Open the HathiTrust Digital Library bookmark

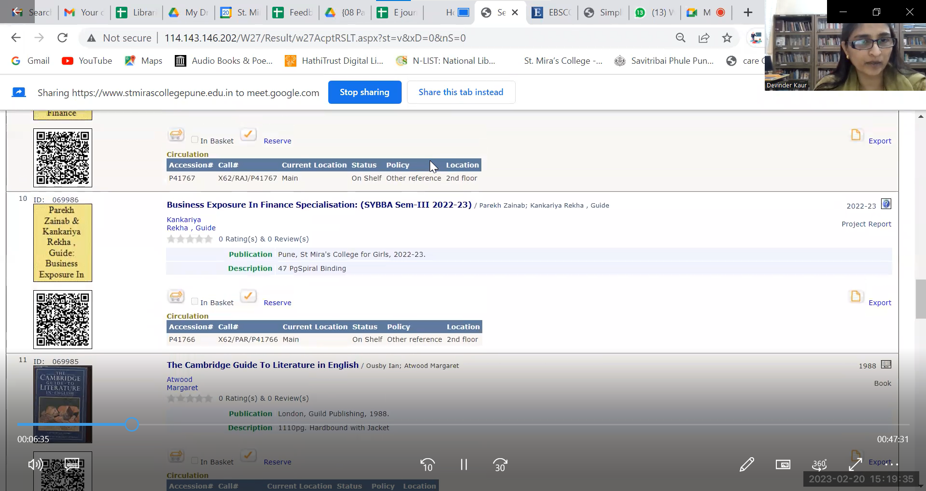(334, 61)
